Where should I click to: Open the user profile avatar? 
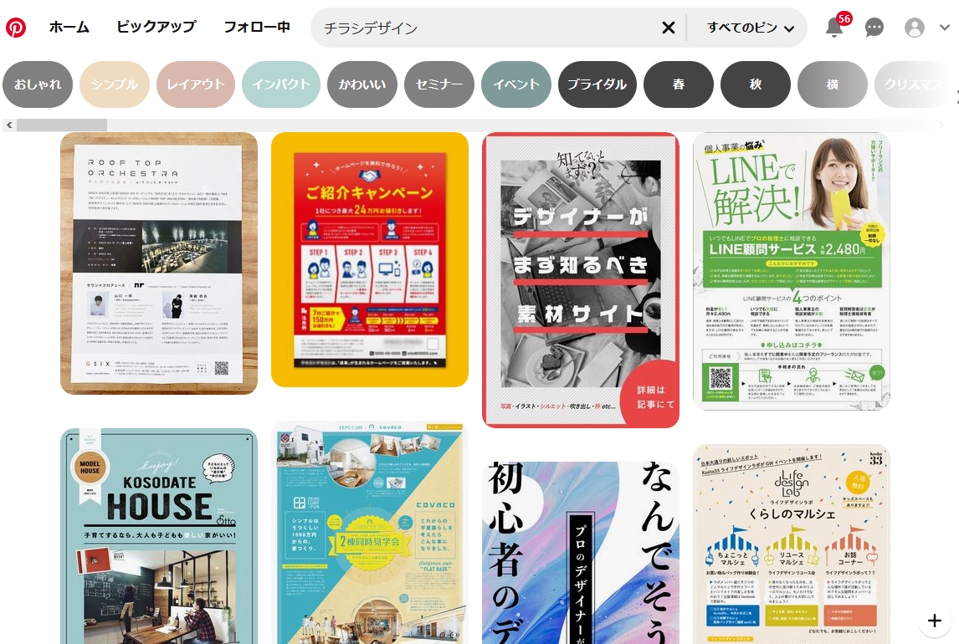(x=915, y=28)
